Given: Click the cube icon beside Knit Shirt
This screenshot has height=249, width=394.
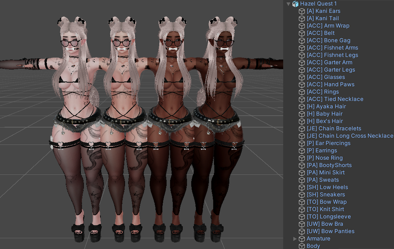Looking at the screenshot, I should 302,209.
